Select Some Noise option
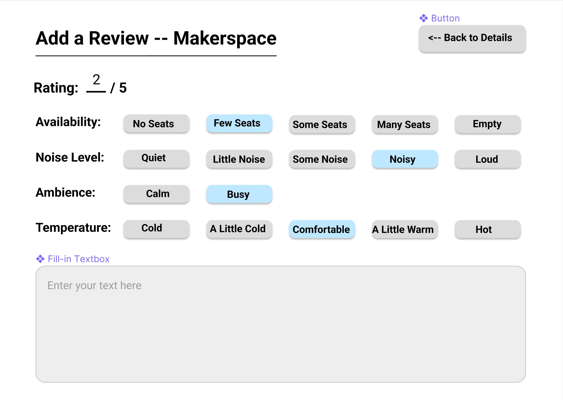Viewport: 563px width, 400px height. click(x=322, y=159)
